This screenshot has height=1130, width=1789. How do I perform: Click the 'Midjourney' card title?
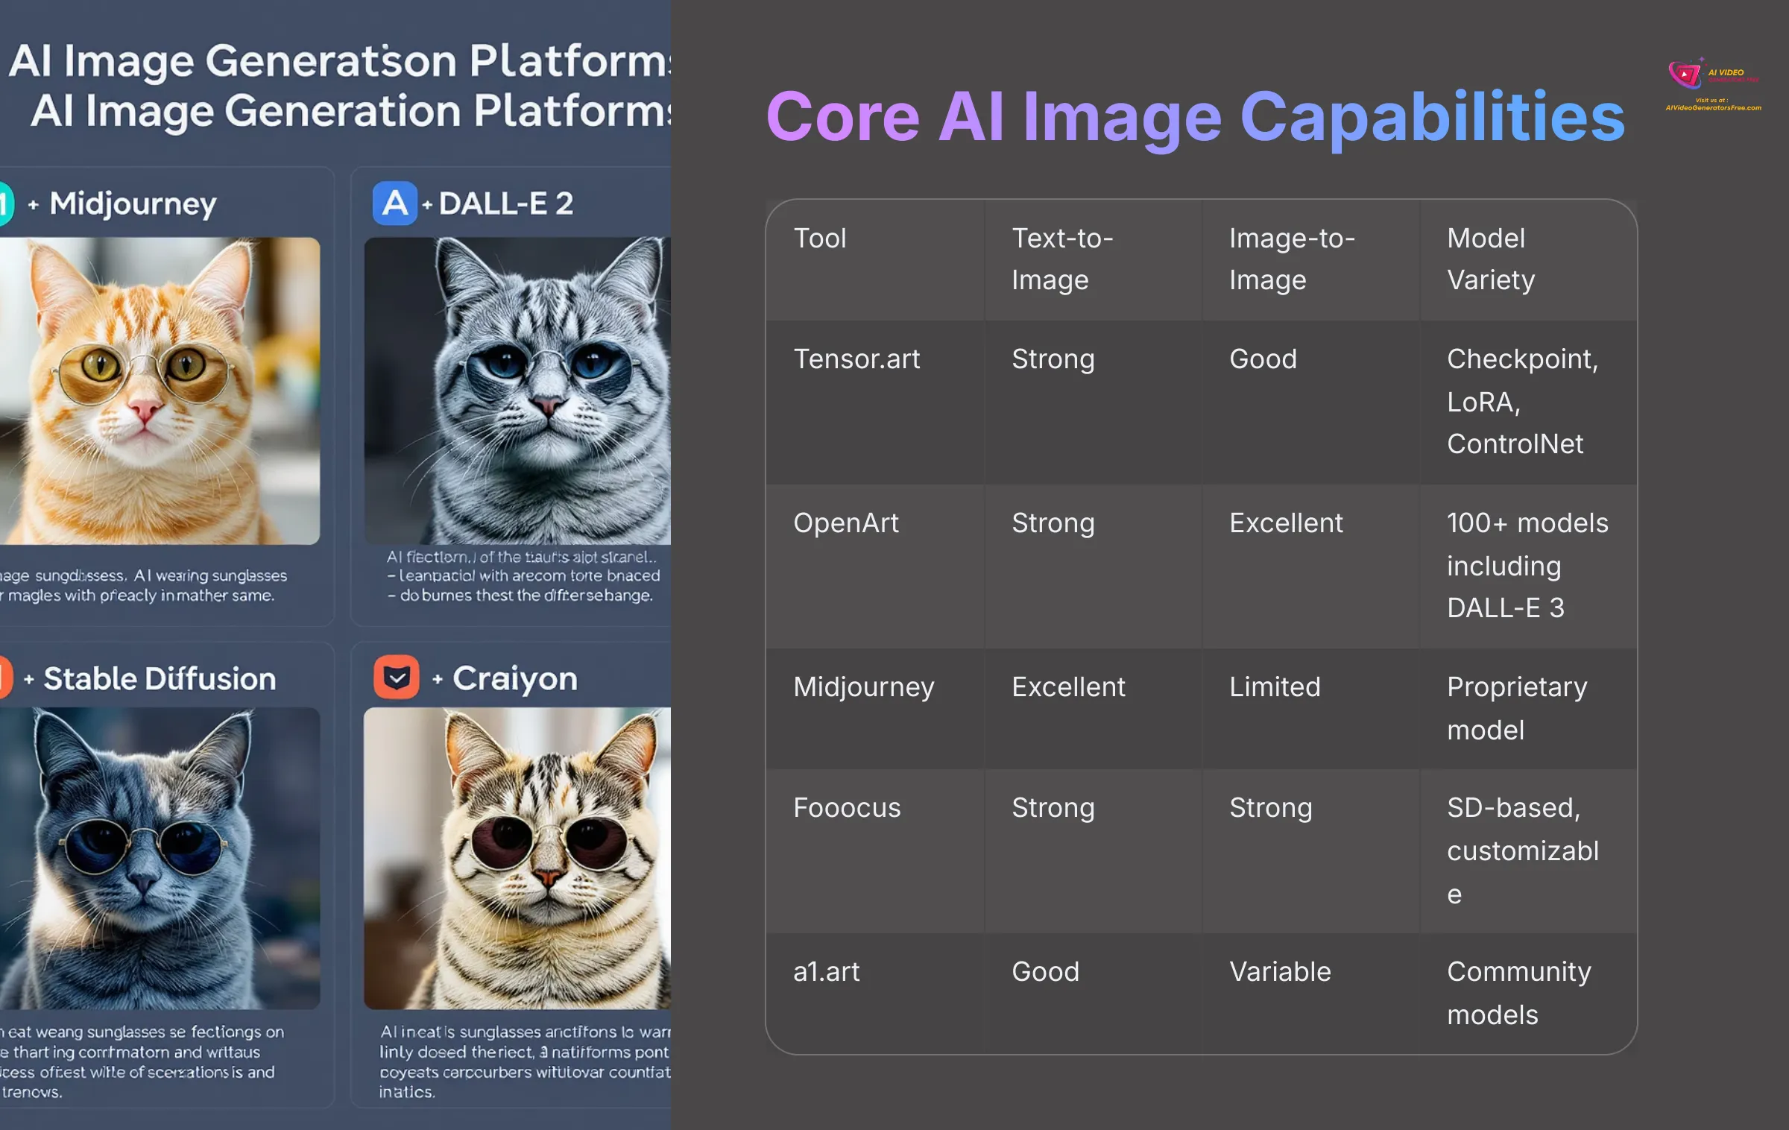pyautogui.click(x=133, y=203)
